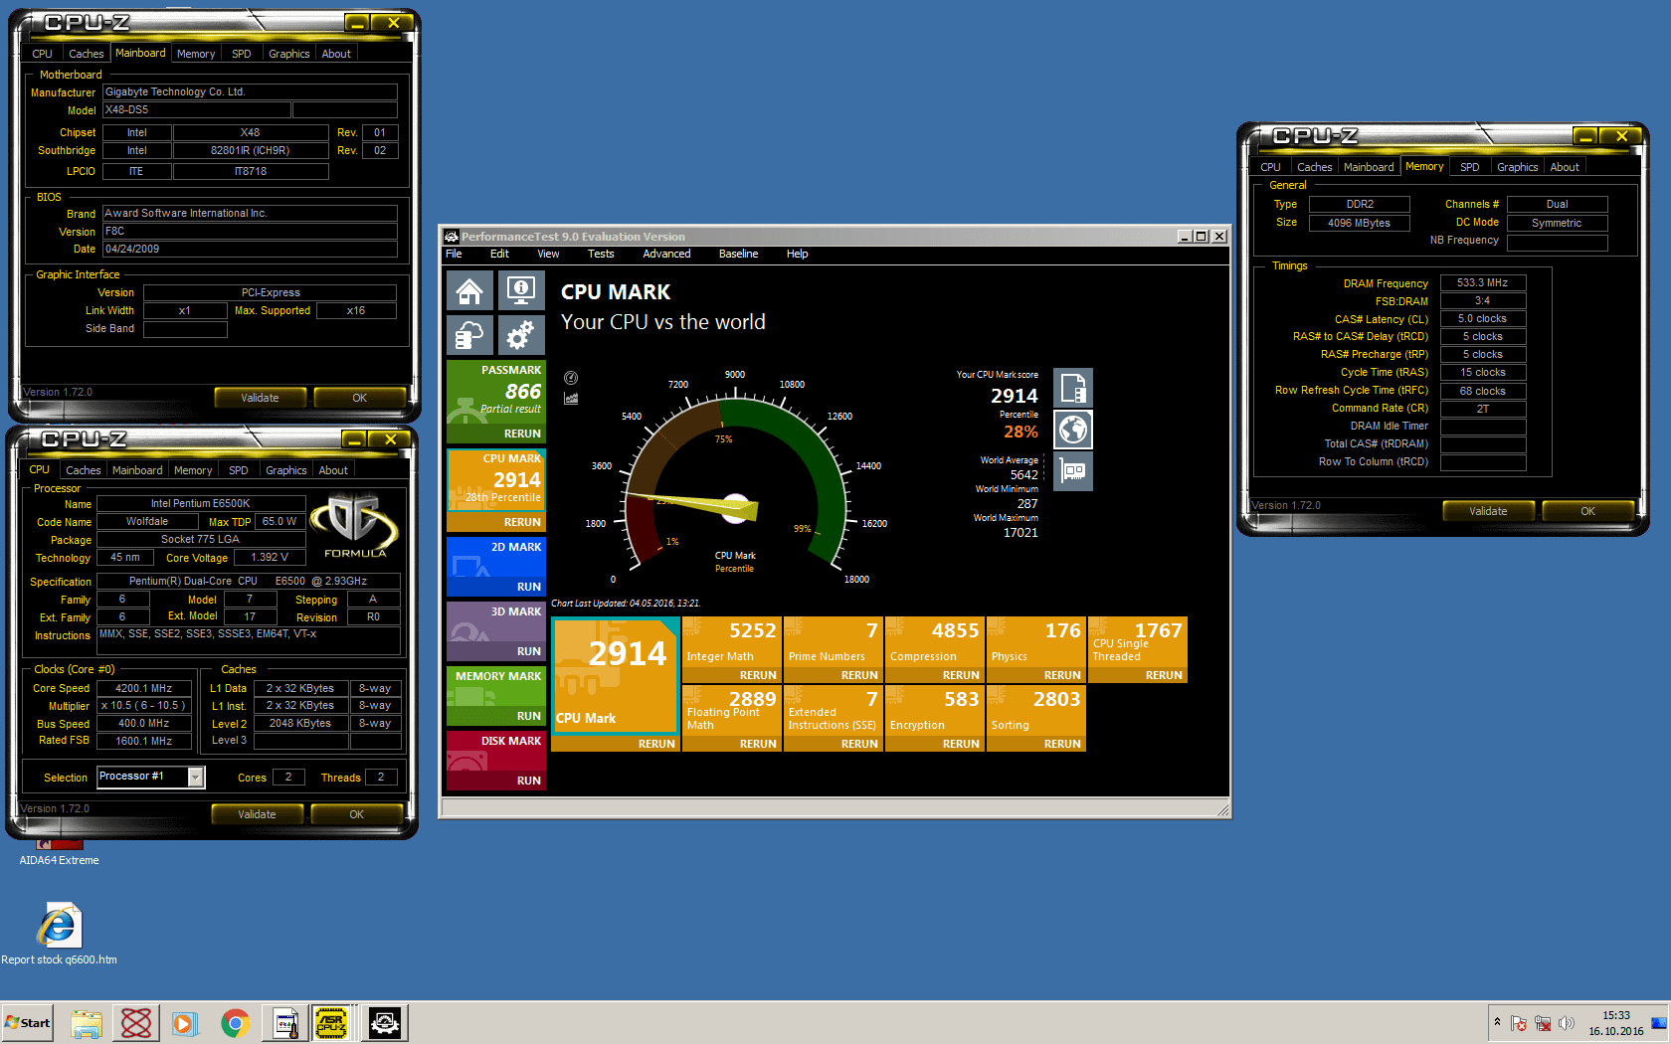The width and height of the screenshot is (1671, 1044).
Task: Switch to the Caches tab in the CPU-Z processor window
Action: (84, 470)
